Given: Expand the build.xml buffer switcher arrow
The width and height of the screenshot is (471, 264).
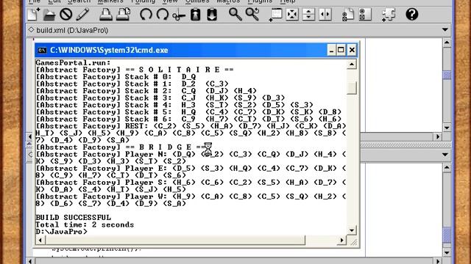Looking at the screenshot, I should 445,30.
